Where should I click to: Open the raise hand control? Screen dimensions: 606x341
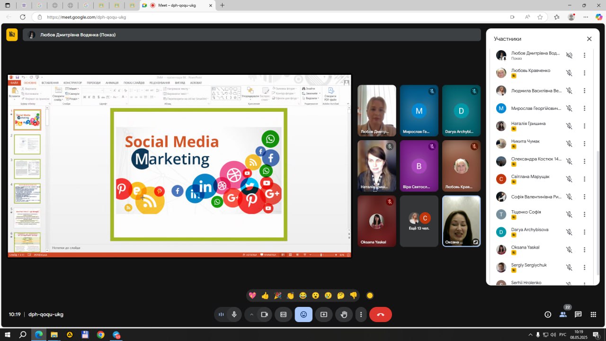tap(344, 314)
